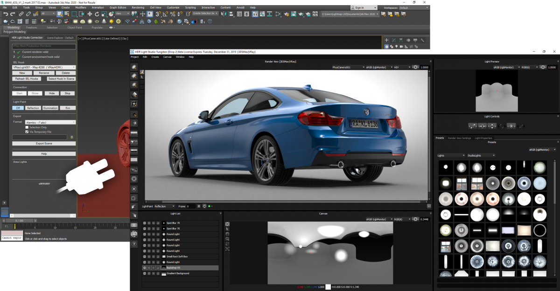Toggle visibility of Small Rect Soft Box
The width and height of the screenshot is (560, 291).
click(144, 256)
